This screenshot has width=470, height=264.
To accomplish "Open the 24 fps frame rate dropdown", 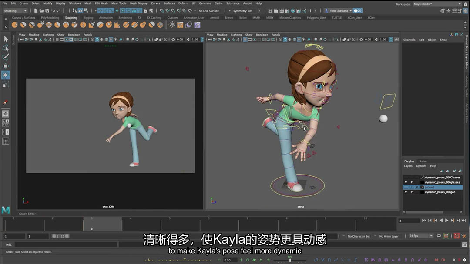I will pos(420,236).
